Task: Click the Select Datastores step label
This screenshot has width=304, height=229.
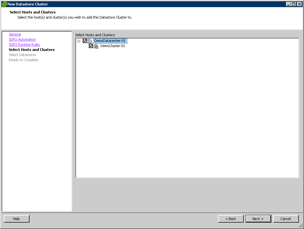Action: tap(22, 55)
